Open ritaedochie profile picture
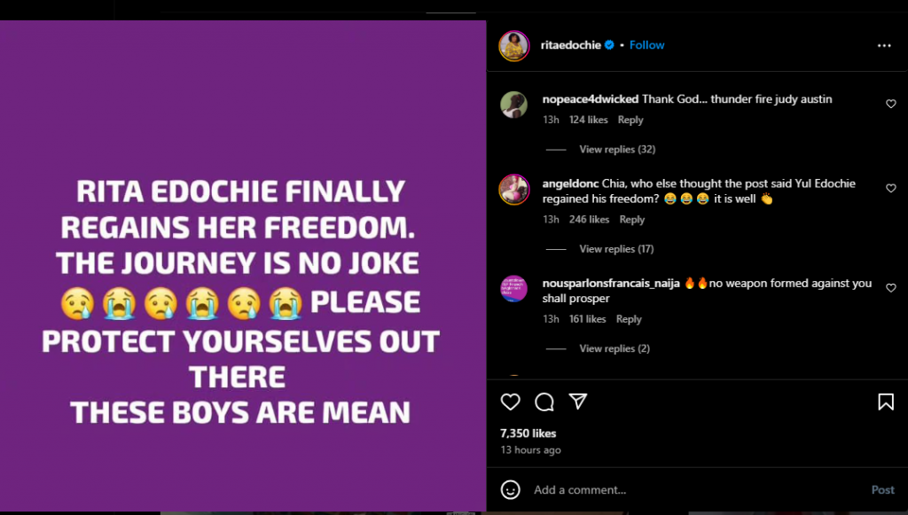The width and height of the screenshot is (908, 515). [x=513, y=45]
